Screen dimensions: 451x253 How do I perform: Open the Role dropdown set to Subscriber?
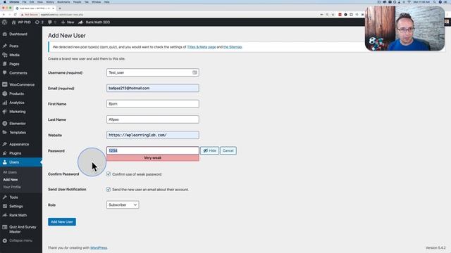coord(123,205)
